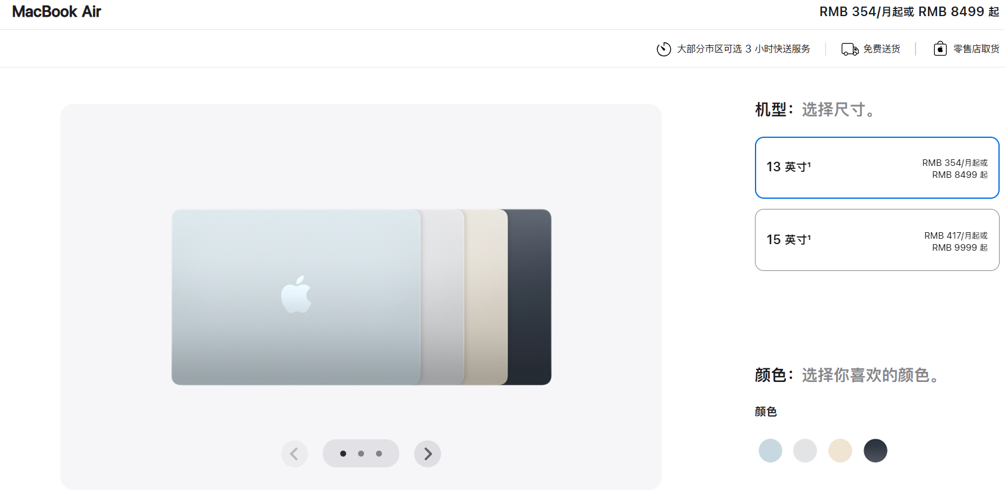This screenshot has width=1005, height=490.
Task: Click the midnight laptop in the gallery image
Action: (x=530, y=297)
